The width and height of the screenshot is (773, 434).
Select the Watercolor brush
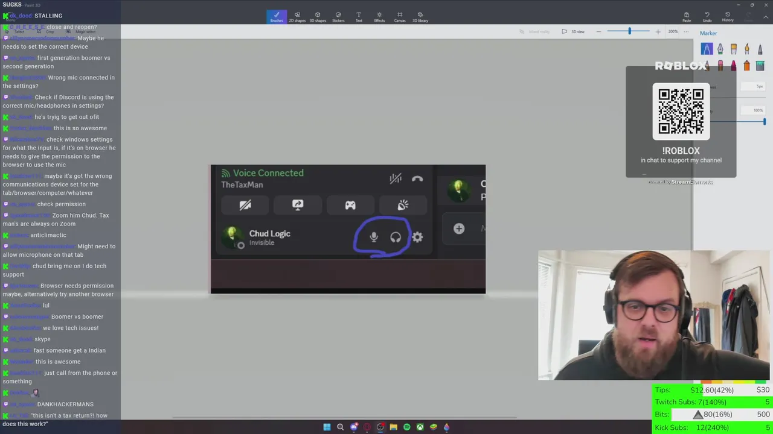pos(747,49)
